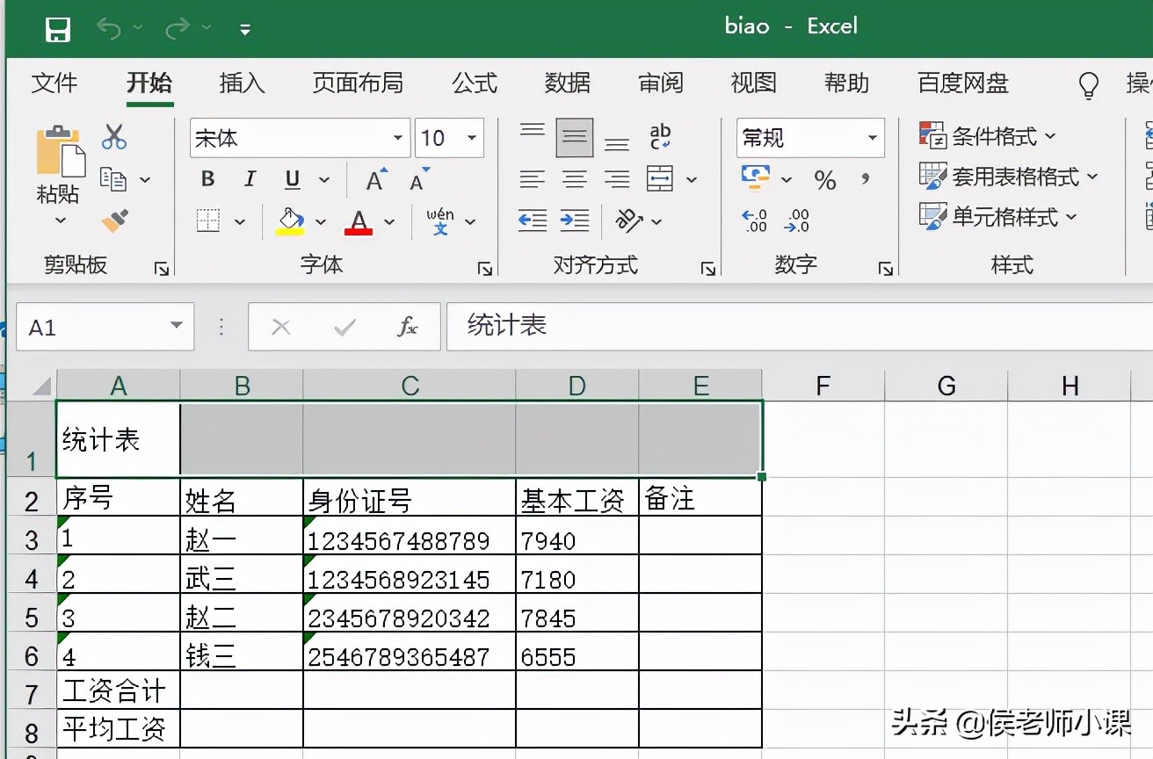Image resolution: width=1153 pixels, height=759 pixels.
Task: Cancel entry with formula bar X
Action: click(281, 328)
